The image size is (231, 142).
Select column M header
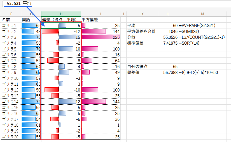pyautogui.click(x=202, y=14)
